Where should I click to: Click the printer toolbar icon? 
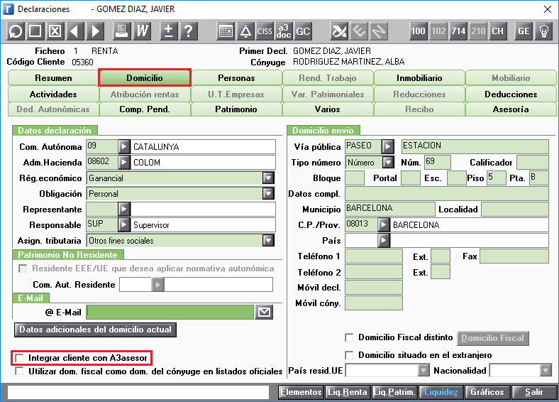(x=122, y=31)
